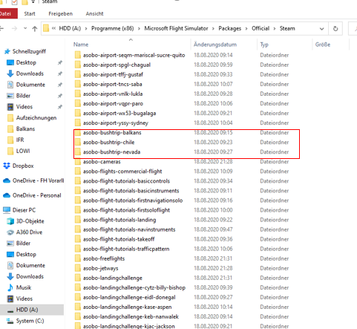Select folder asobo-flight-tutorials-takeoff
Screen dimensions: 357x329
pos(119,239)
